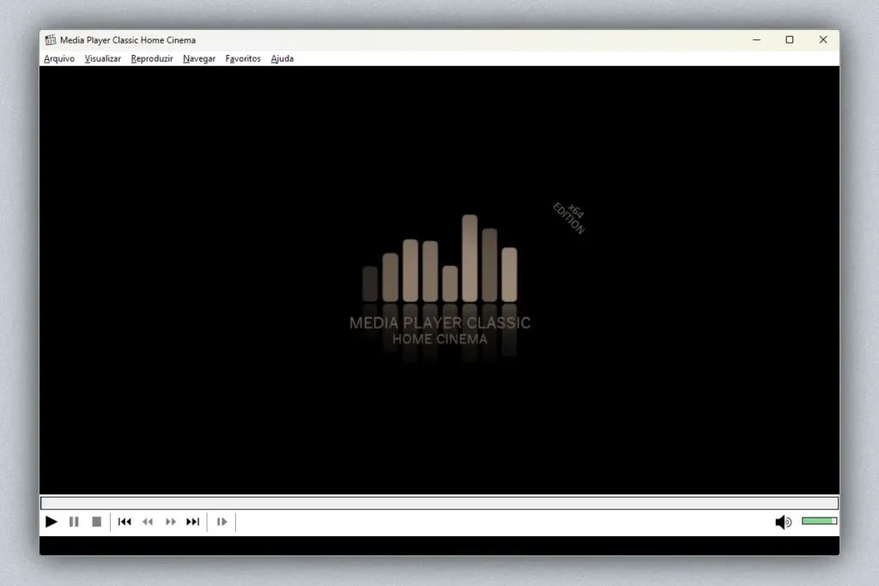Step forward one frame icon
The image size is (879, 586).
tap(222, 522)
